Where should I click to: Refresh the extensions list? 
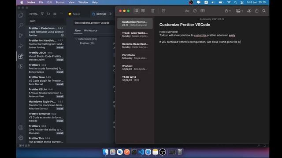pyautogui.click(x=48, y=14)
